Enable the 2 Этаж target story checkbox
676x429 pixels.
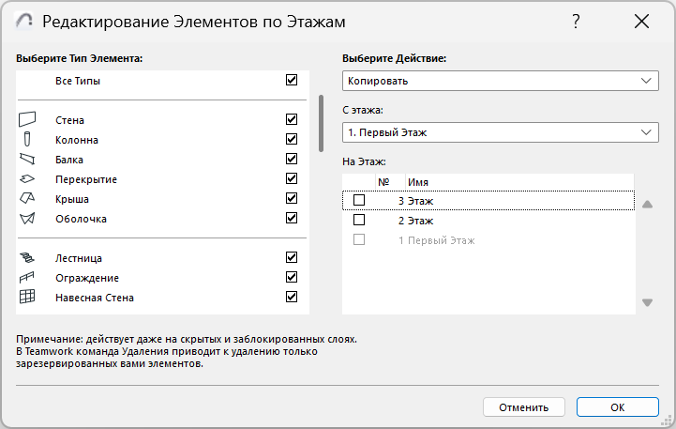click(x=359, y=221)
